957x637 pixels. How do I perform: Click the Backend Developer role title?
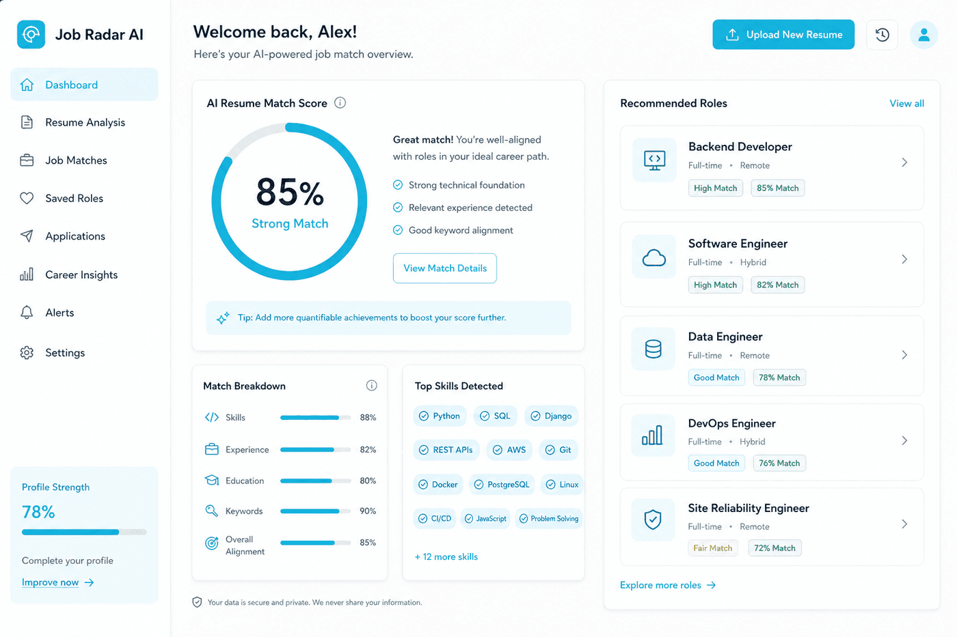[740, 147]
